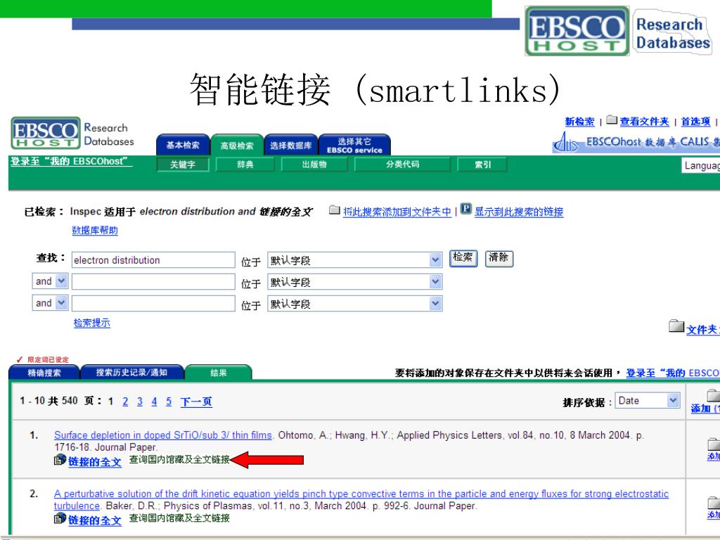Click the 将此搜索添加到文件夹中 link
The image size is (720, 540).
397,212
